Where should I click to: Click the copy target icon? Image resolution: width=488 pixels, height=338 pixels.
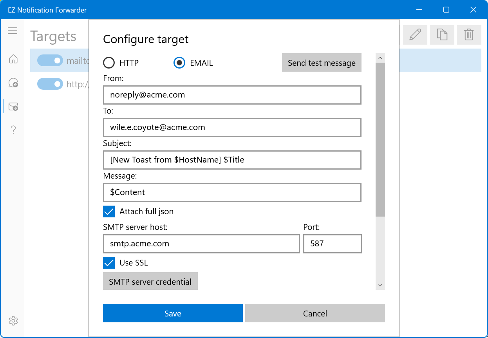click(442, 35)
